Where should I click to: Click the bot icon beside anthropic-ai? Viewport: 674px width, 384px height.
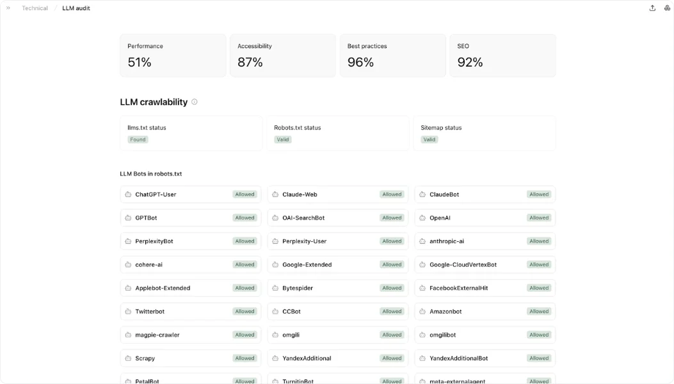click(x=422, y=241)
